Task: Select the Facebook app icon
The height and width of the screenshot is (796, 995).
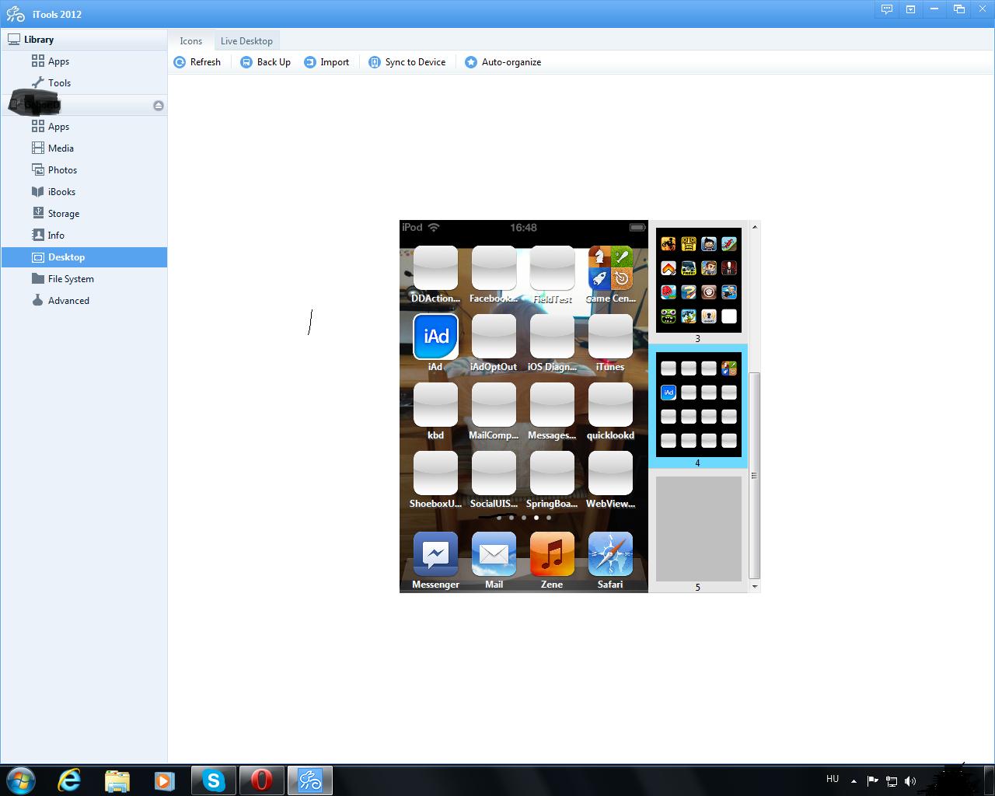Action: click(494, 268)
